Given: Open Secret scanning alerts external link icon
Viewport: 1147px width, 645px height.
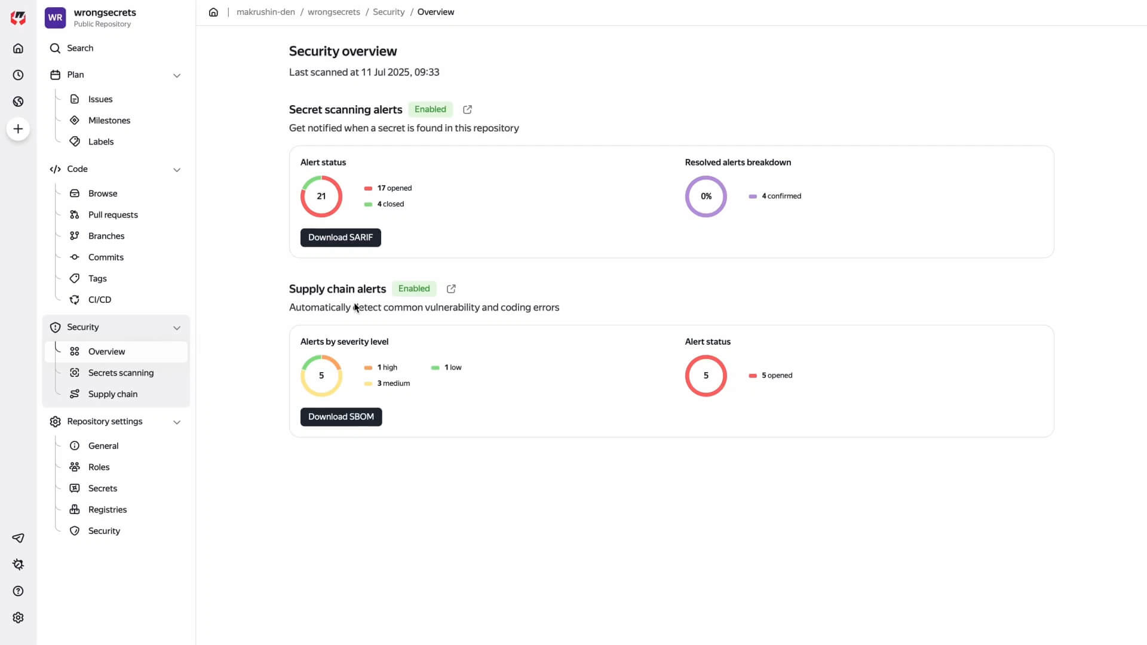Looking at the screenshot, I should (x=468, y=109).
